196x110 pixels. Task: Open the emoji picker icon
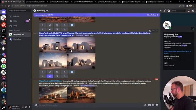[157, 105]
